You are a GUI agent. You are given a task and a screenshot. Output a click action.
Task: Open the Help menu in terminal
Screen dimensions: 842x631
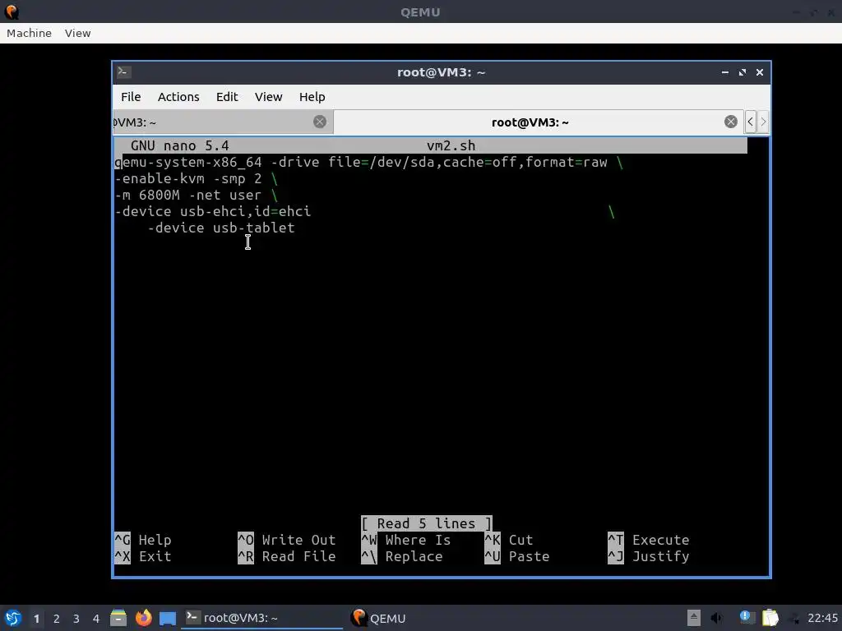pyautogui.click(x=312, y=97)
